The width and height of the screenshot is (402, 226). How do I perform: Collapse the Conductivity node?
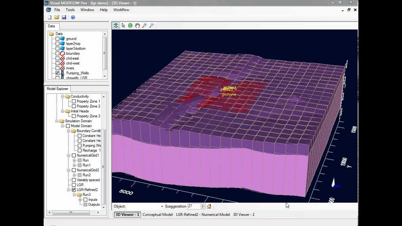[62, 96]
